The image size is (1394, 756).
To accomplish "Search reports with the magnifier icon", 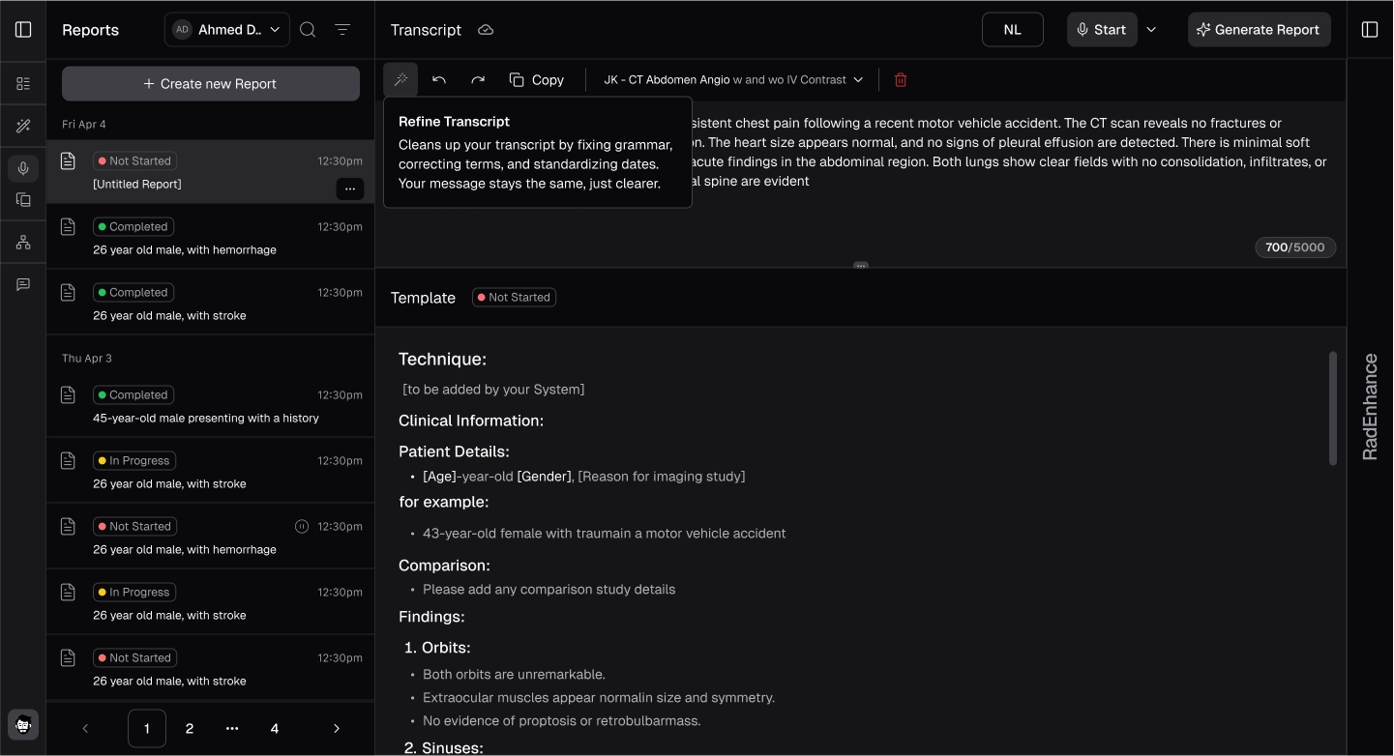I will coord(308,30).
